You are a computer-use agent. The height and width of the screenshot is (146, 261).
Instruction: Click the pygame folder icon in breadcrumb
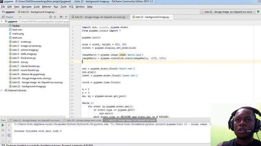pos(3,12)
